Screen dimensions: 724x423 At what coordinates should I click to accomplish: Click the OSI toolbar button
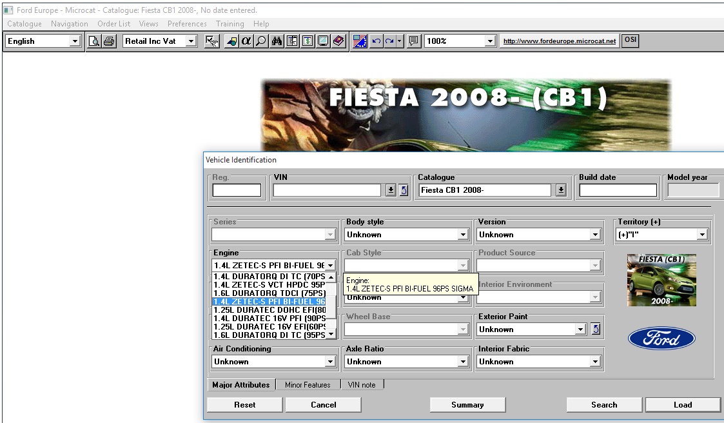coord(631,41)
